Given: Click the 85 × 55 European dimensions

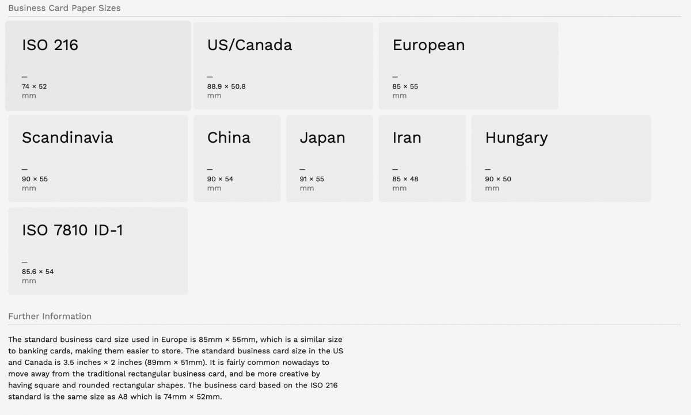Looking at the screenshot, I should [405, 86].
